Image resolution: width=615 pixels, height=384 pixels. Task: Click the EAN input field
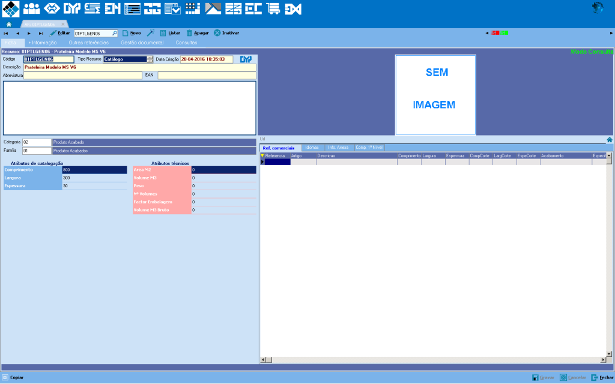[207, 76]
